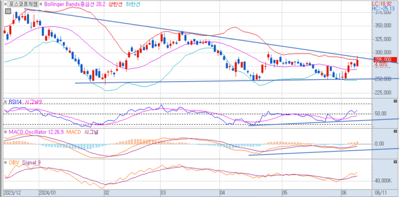The height and width of the screenshot is (197, 399).
Task: Click the 05 month axis label
Action: (285, 193)
